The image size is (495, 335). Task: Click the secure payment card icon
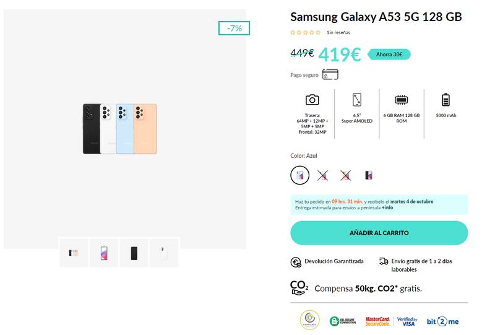tap(330, 75)
